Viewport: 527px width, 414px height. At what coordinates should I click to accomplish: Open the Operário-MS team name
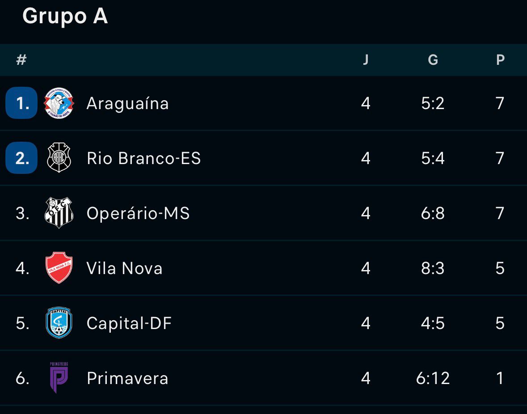[138, 214]
